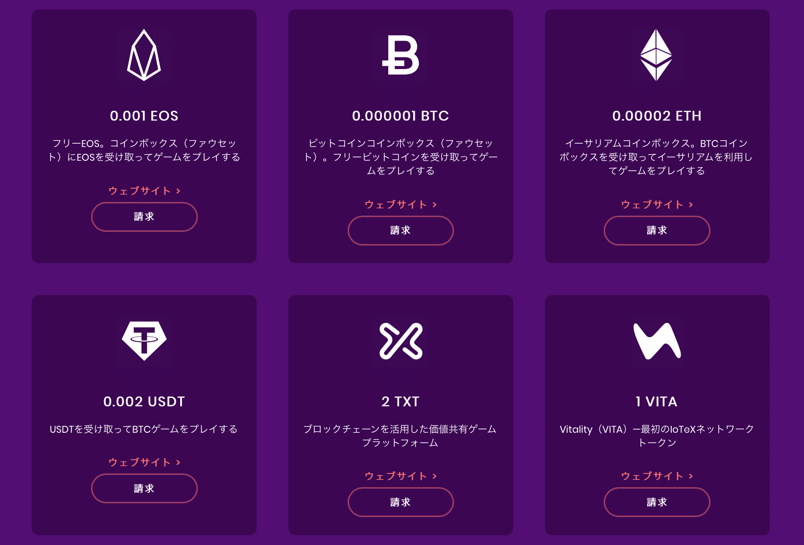Expand the chevron beside VITA ウェブサイト link
The image size is (804, 545).
click(x=691, y=476)
